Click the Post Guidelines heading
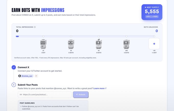 (27, 103)
